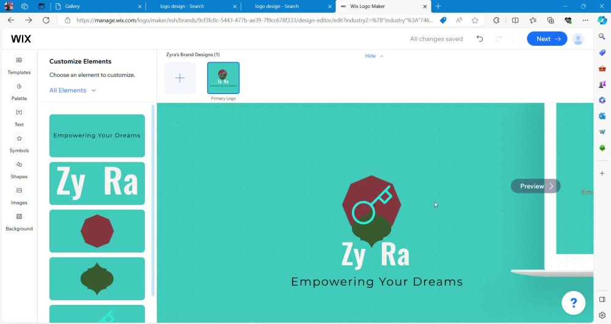Open the Background panel

[x=19, y=221]
